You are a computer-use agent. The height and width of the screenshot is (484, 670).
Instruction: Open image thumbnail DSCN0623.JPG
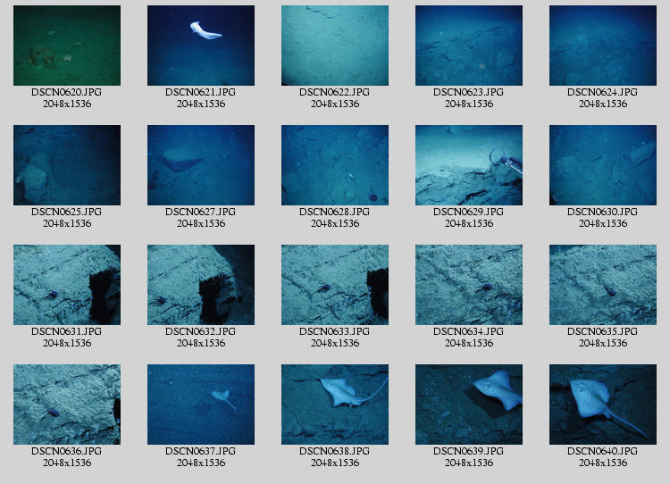[469, 46]
